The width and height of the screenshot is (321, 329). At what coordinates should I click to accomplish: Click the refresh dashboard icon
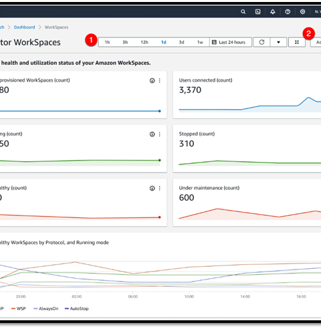[x=261, y=42]
